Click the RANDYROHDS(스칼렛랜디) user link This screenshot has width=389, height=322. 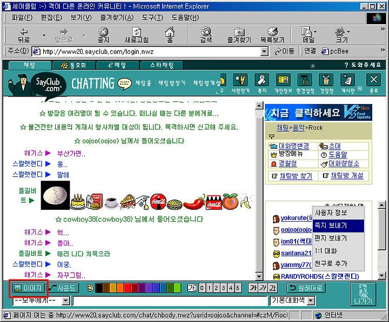[320, 277]
